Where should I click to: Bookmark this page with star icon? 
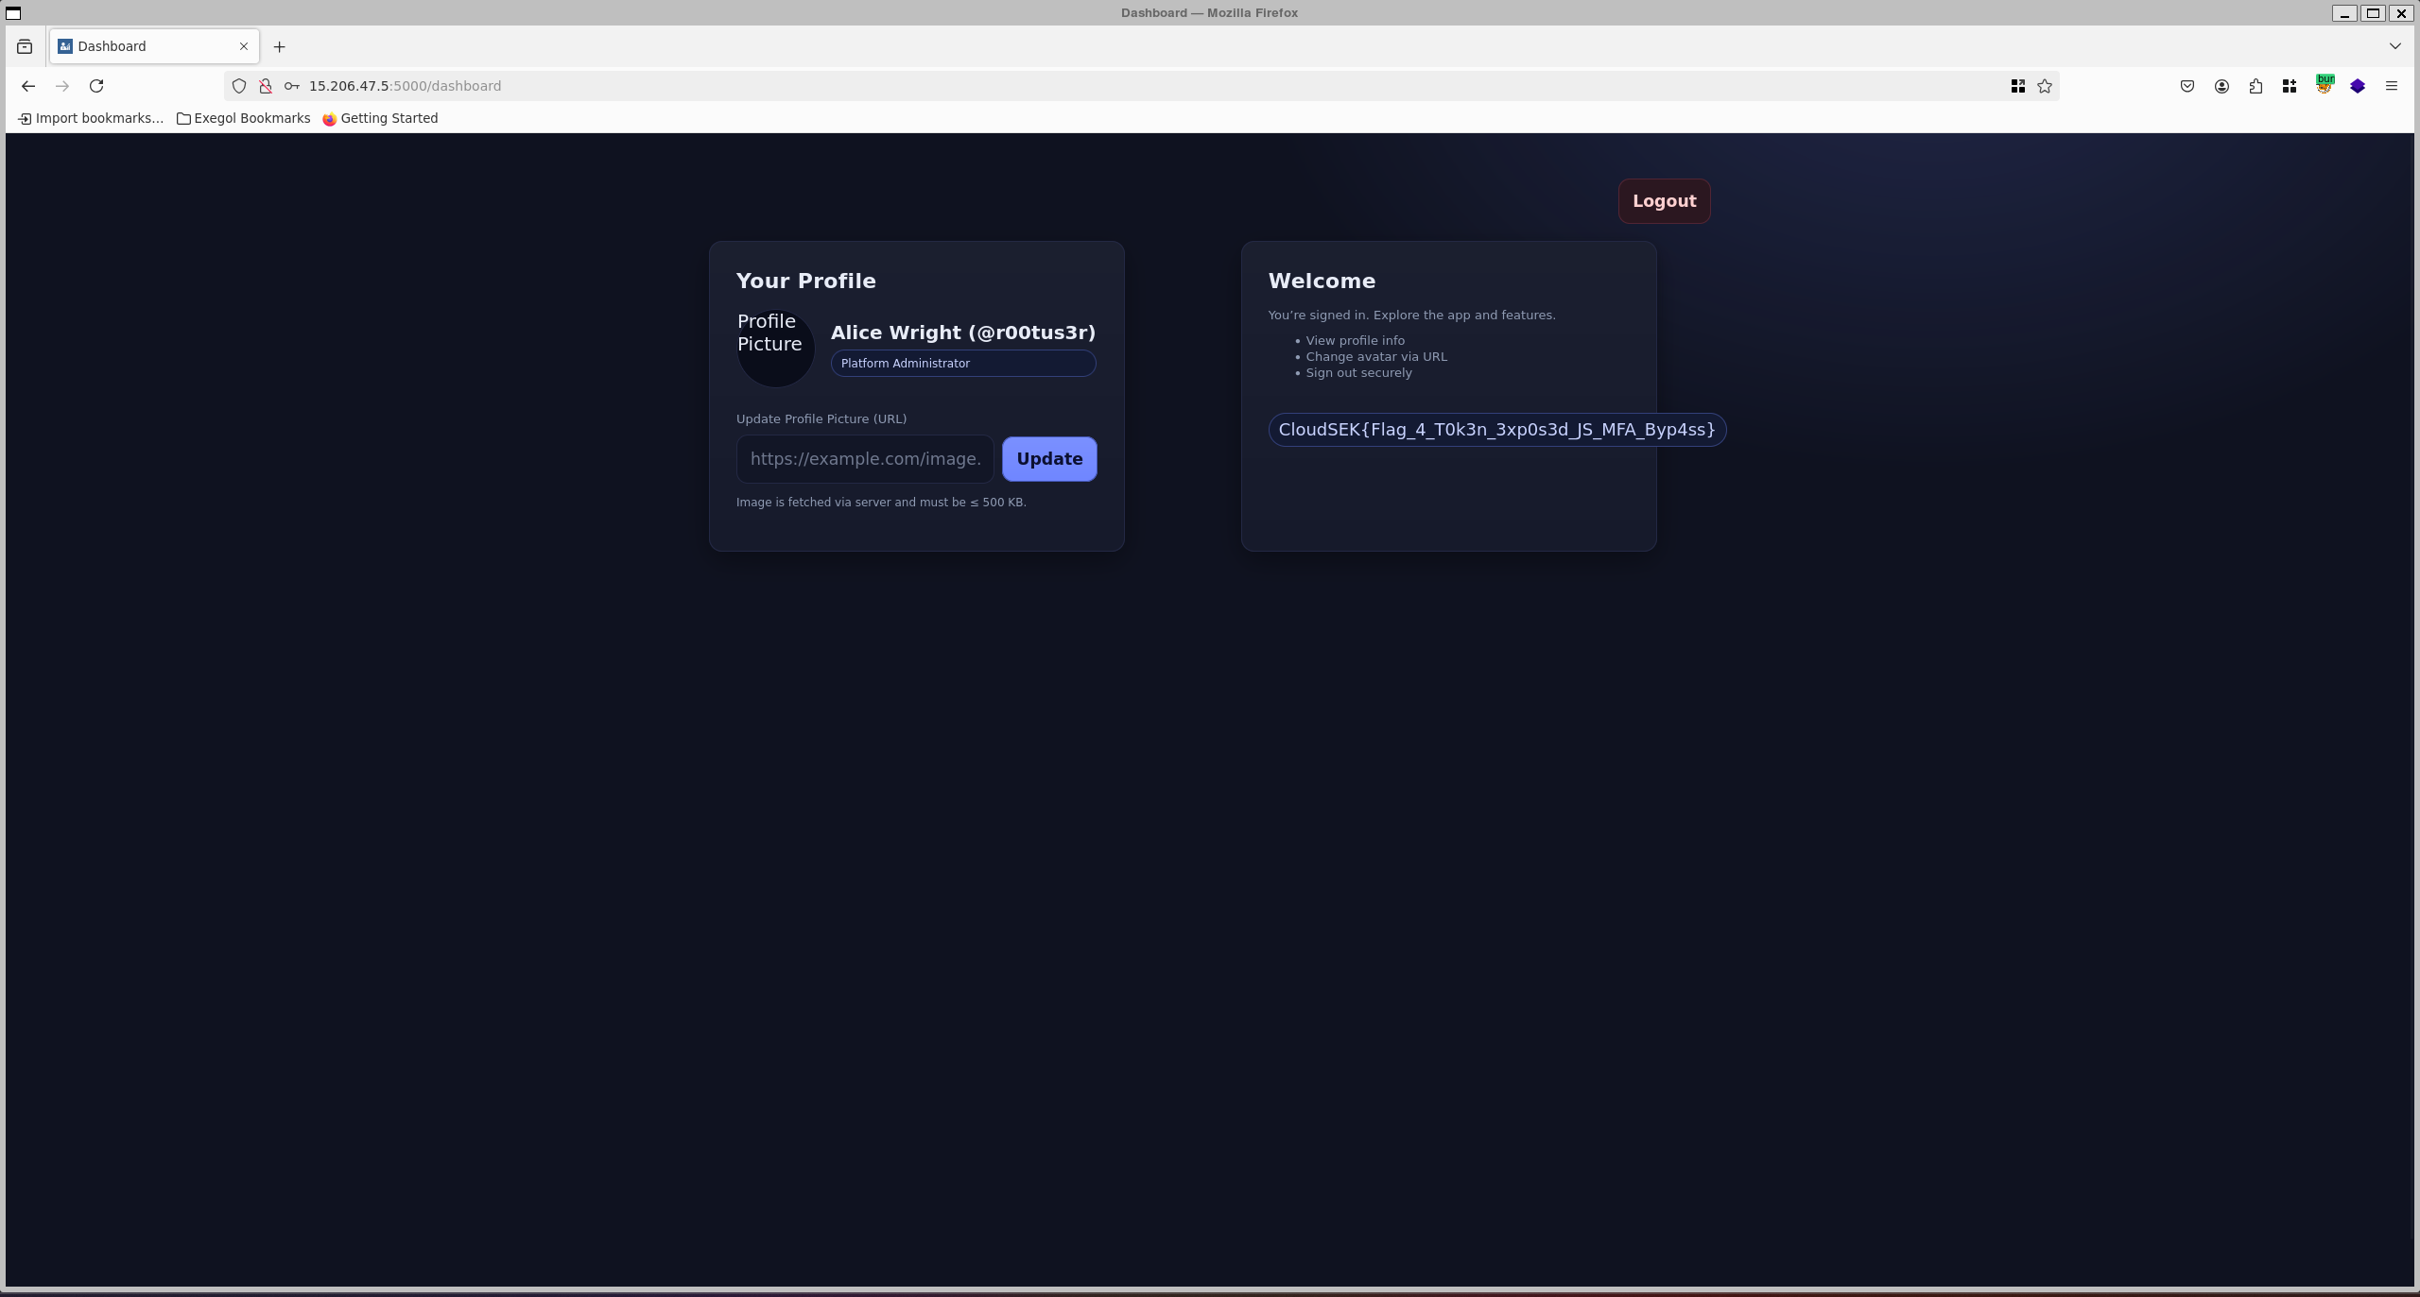click(2045, 86)
